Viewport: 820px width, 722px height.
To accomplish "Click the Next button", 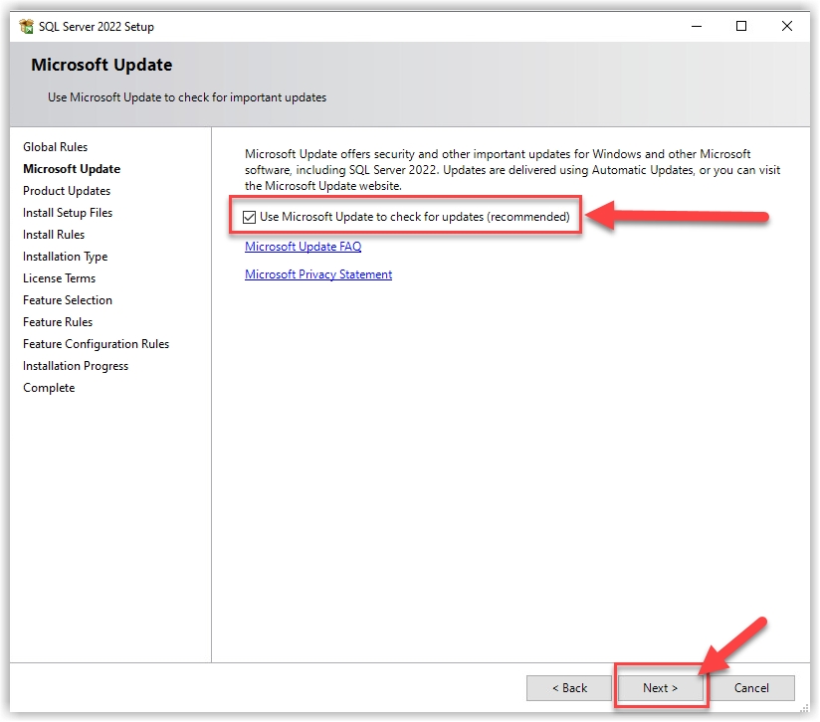I will pos(660,687).
